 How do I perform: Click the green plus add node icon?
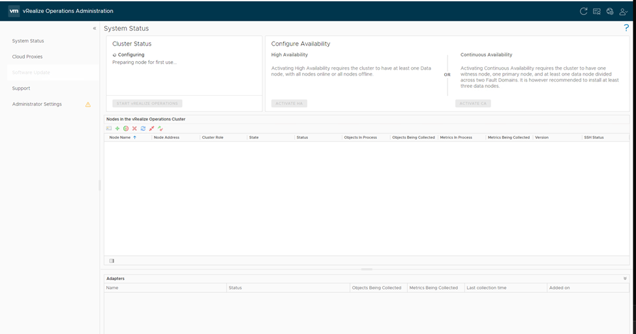[x=117, y=128]
